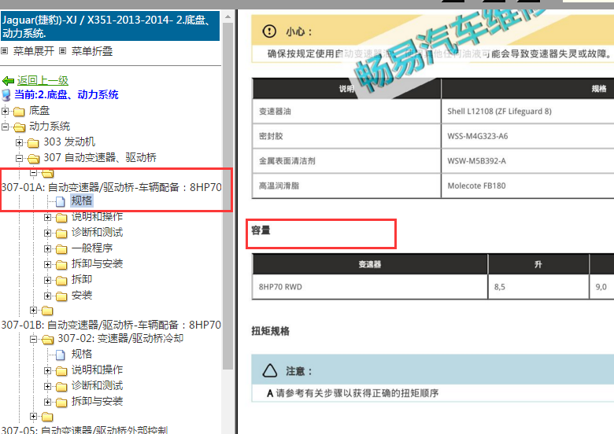Collapse 307-02: 变速器/驱动桥冷却 node

(33, 339)
